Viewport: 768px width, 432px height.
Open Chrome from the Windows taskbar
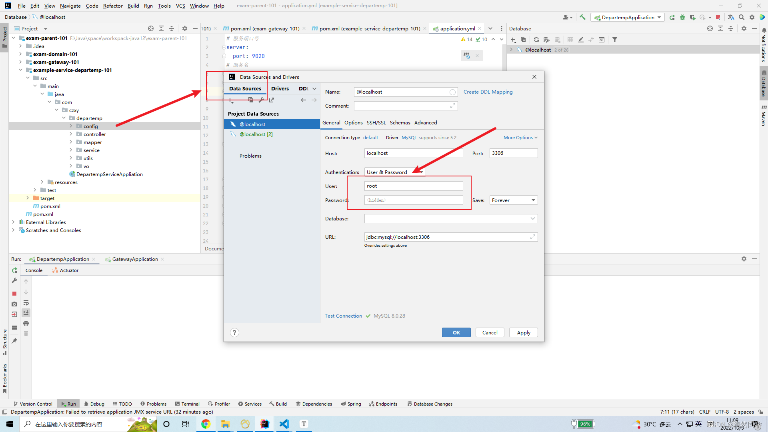(206, 424)
